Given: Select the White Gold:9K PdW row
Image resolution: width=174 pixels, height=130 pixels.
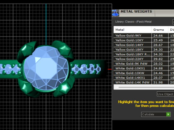Looking at the screenshot, I should (x=144, y=64).
